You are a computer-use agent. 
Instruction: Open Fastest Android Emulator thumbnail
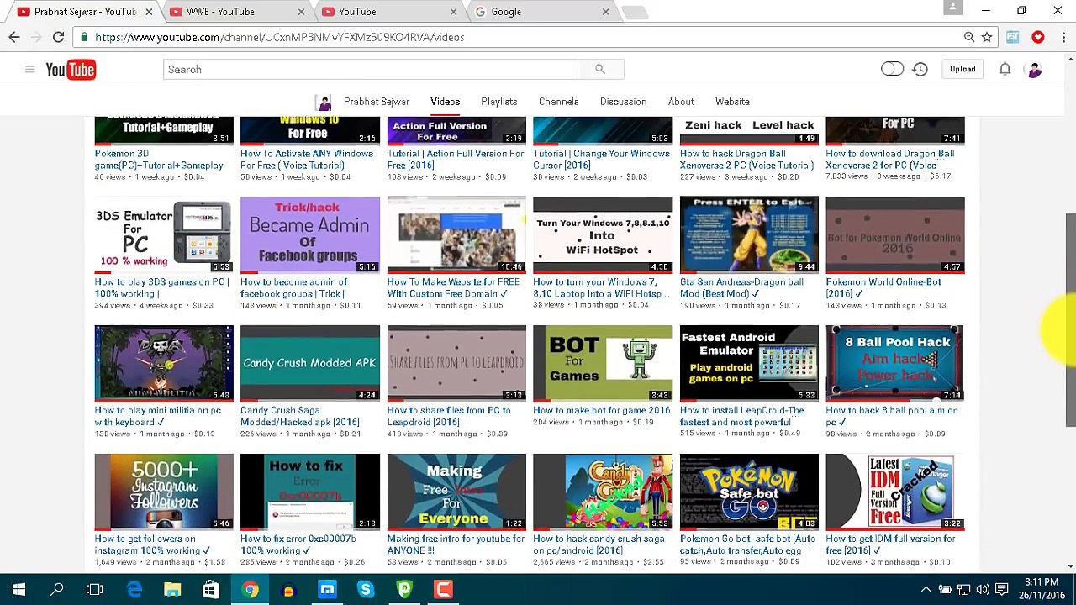point(749,364)
